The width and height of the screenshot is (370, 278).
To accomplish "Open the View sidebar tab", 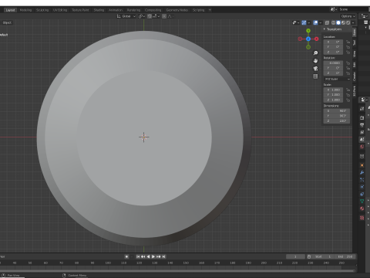I will click(355, 54).
